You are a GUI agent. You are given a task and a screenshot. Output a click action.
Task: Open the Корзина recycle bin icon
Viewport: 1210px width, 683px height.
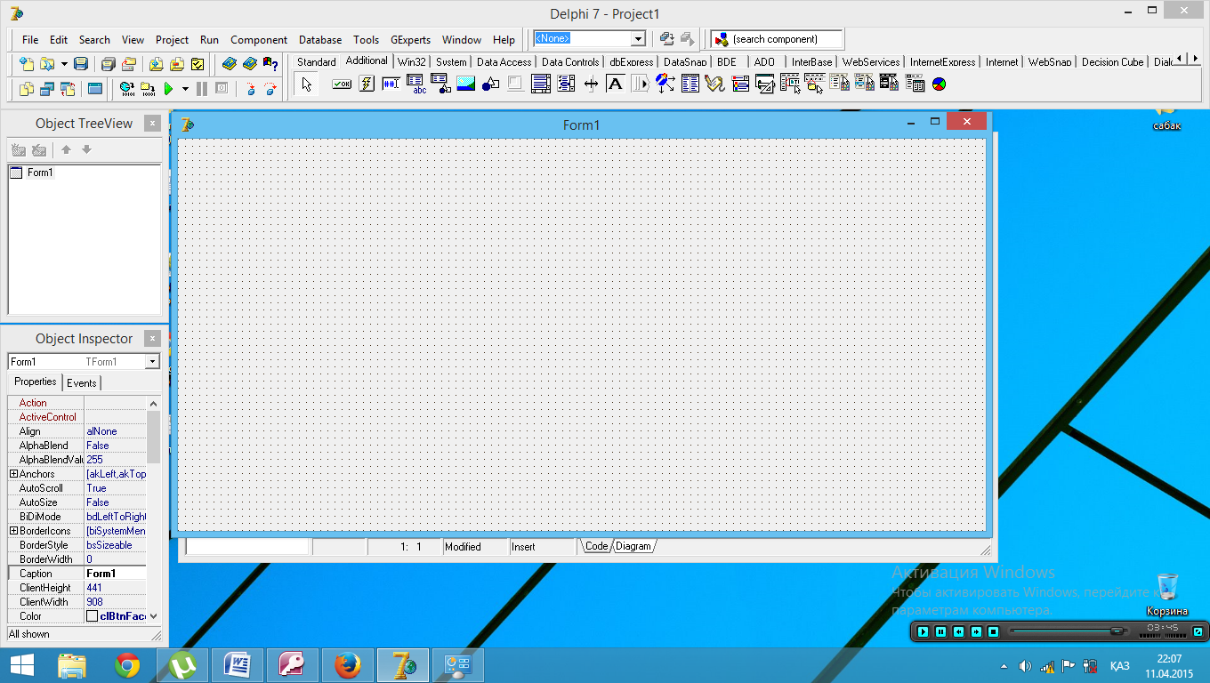click(1167, 595)
